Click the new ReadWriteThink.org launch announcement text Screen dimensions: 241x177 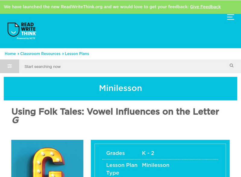click(x=96, y=7)
